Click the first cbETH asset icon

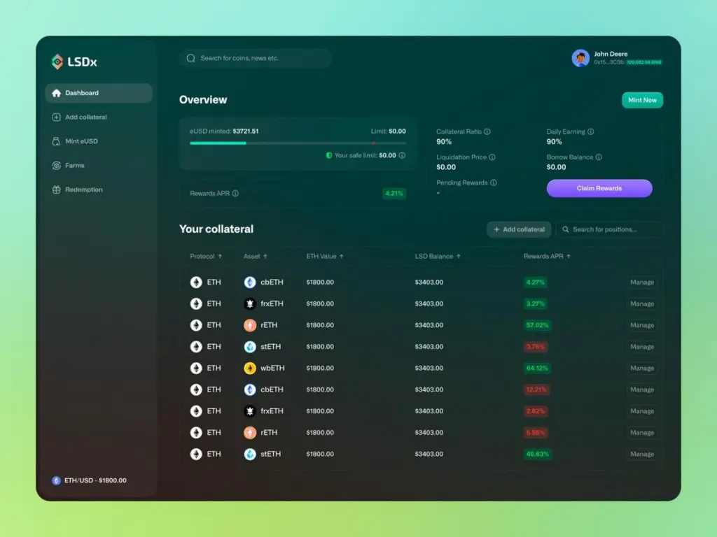(x=250, y=282)
